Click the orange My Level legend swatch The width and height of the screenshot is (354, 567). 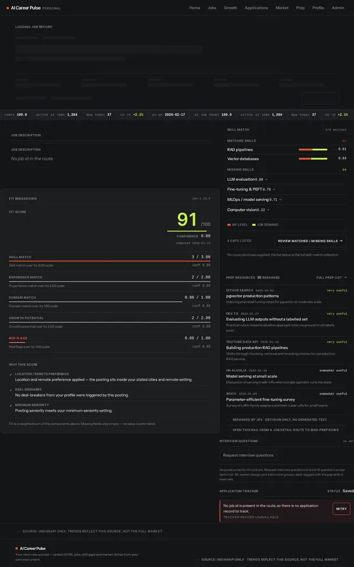[x=229, y=225]
